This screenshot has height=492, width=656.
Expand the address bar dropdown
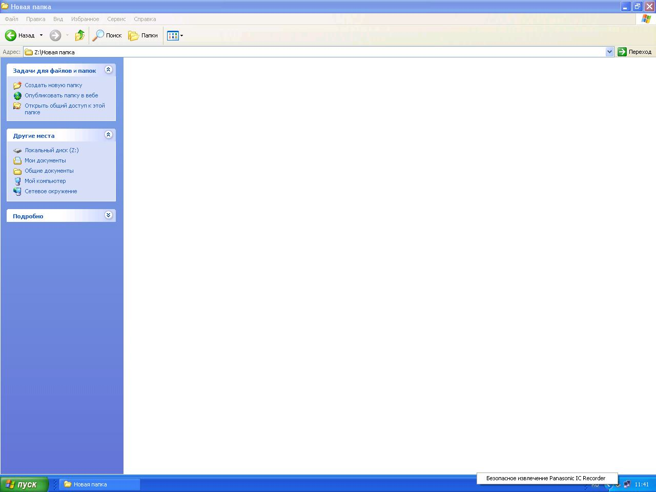click(x=609, y=52)
